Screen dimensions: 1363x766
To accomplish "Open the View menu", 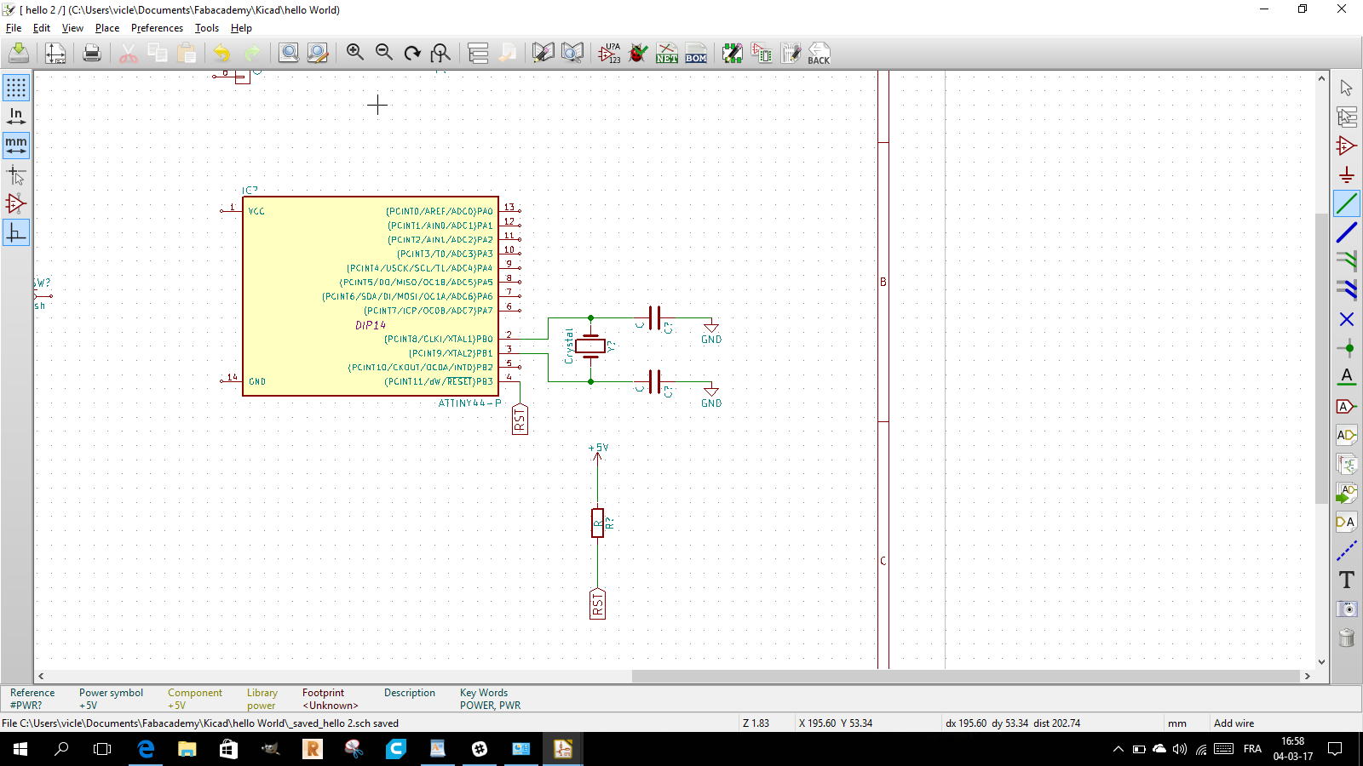I will [72, 28].
